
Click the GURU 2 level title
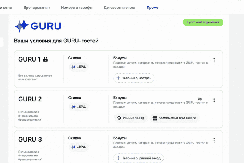click(30, 99)
